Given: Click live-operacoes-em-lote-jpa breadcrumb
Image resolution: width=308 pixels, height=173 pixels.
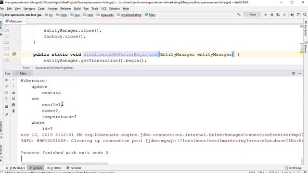Looking at the screenshot, I should (21, 15).
